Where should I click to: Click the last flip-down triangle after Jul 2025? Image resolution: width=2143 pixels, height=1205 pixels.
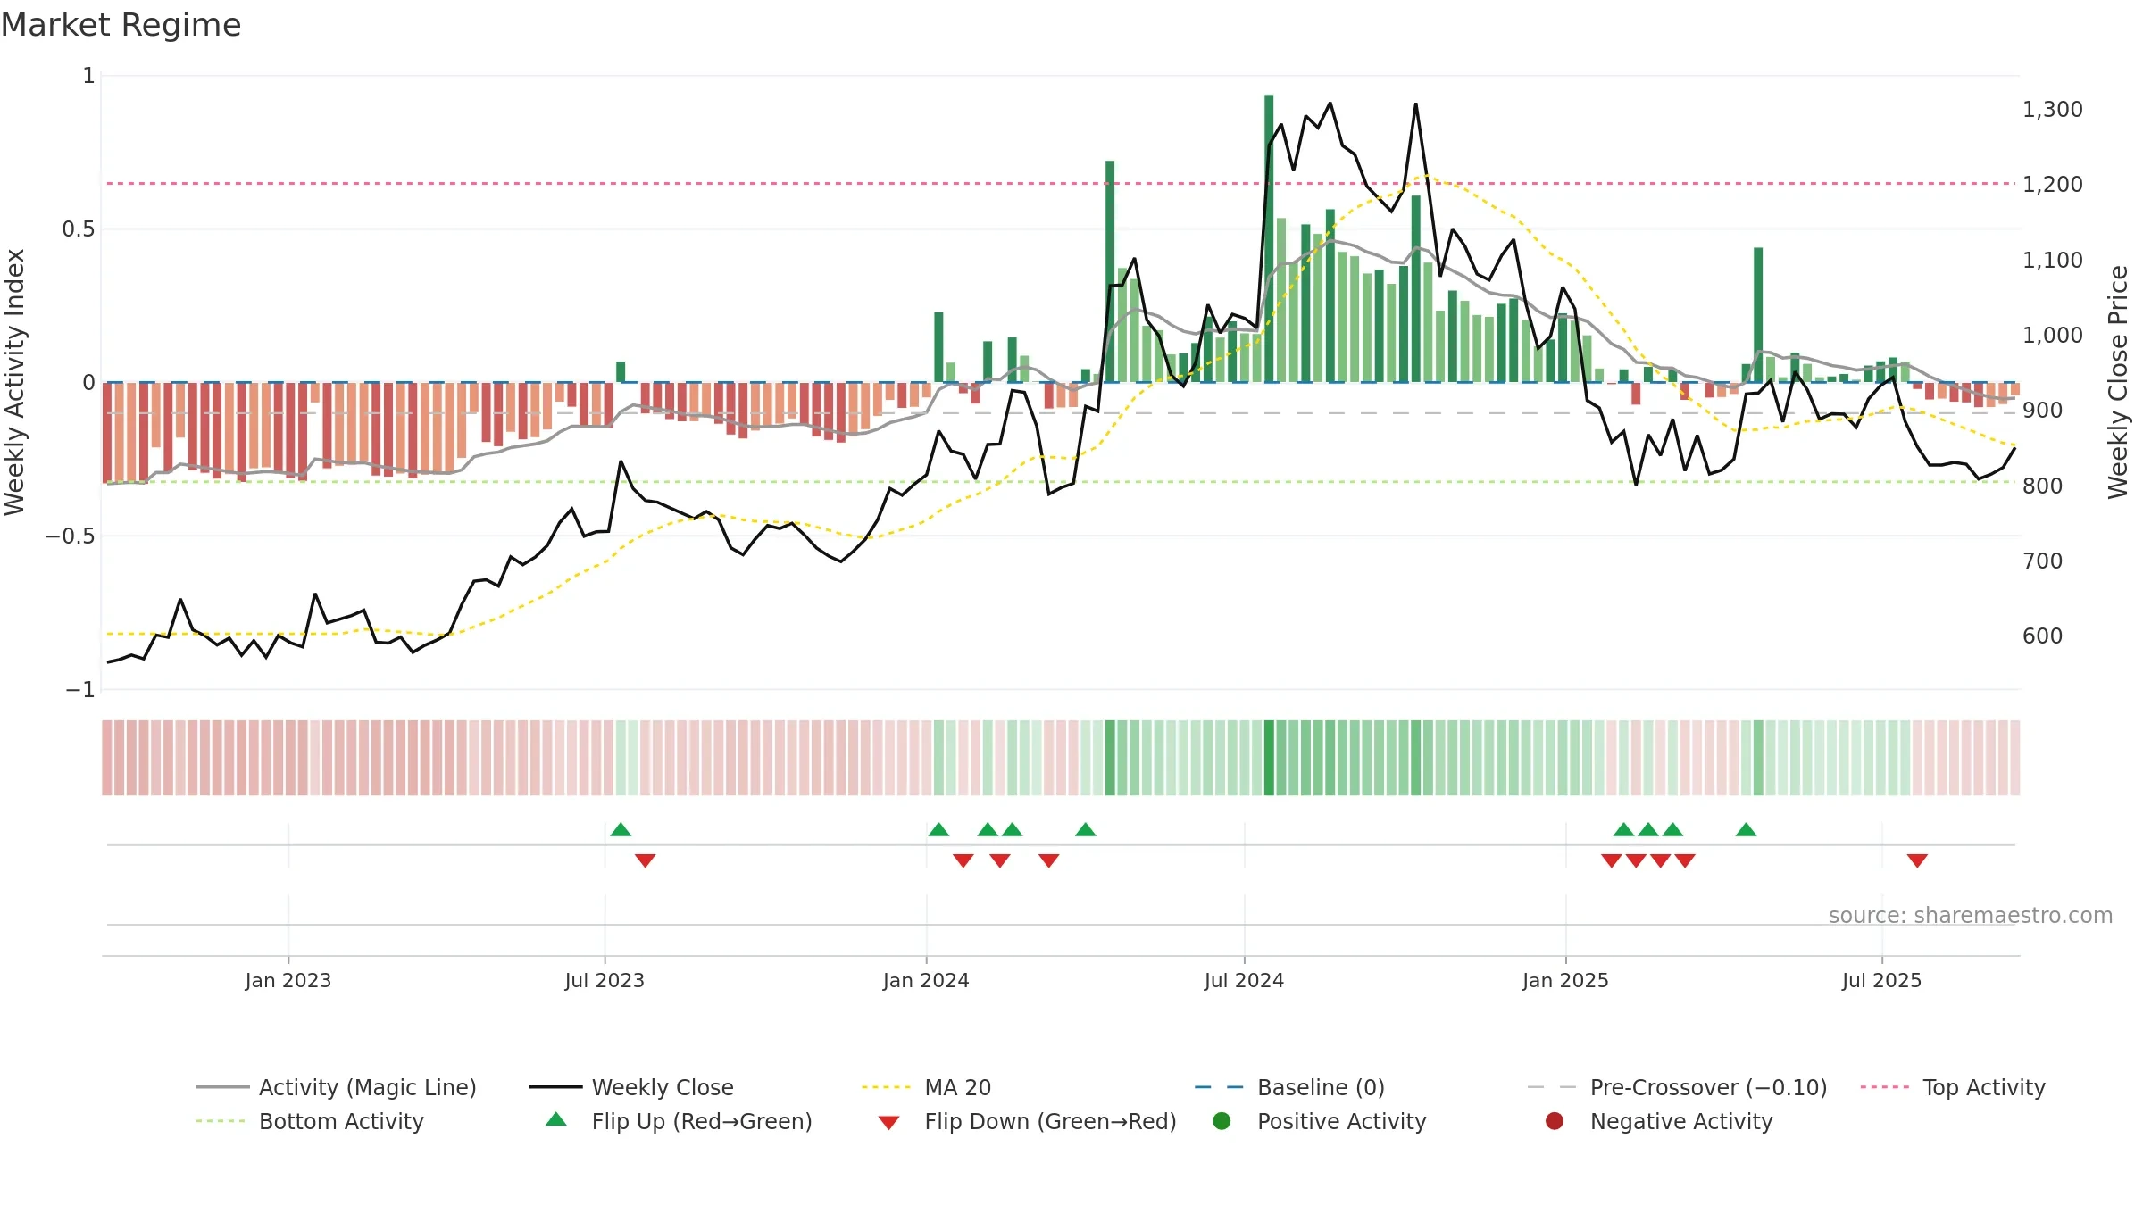[1917, 860]
